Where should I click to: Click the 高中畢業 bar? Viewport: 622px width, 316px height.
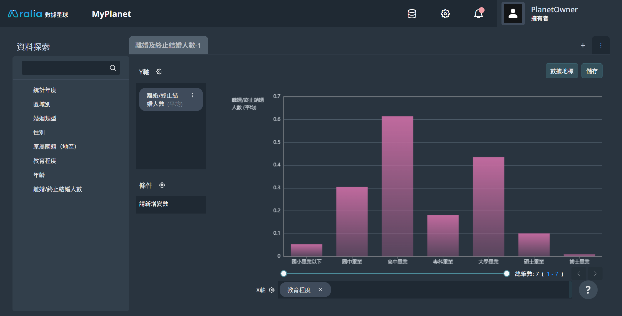[397, 186]
